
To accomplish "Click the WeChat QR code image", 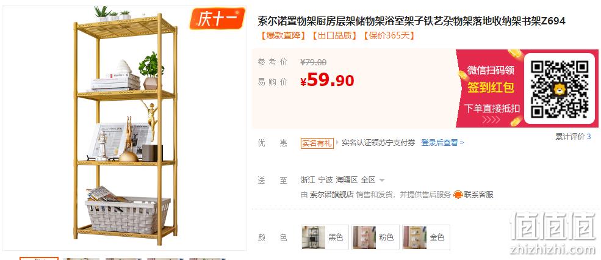I will pyautogui.click(x=560, y=88).
